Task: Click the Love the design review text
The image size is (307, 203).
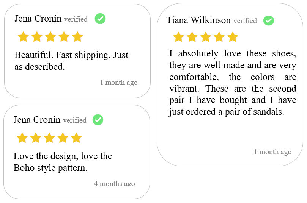Action: 63,162
